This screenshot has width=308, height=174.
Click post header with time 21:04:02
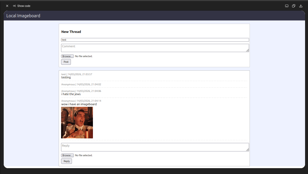[81, 84]
